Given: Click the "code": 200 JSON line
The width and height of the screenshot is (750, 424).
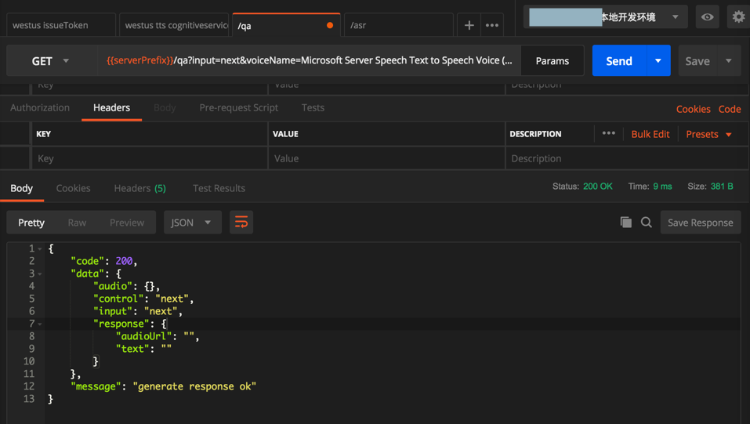Looking at the screenshot, I should [x=103, y=261].
